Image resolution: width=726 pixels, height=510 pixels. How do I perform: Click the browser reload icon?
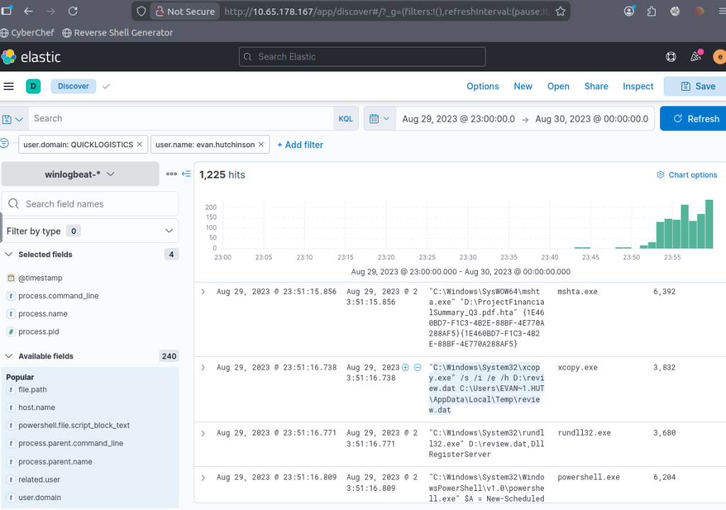point(73,11)
